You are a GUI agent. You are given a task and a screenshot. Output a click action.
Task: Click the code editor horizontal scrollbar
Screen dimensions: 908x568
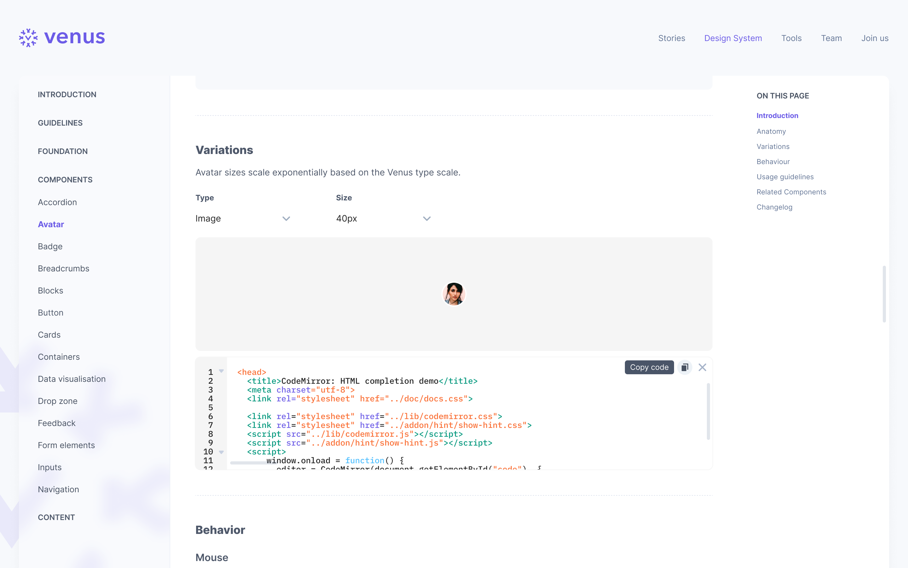coord(253,463)
